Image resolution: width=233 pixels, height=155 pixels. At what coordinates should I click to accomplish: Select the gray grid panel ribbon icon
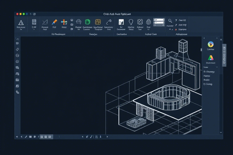click(x=34, y=22)
